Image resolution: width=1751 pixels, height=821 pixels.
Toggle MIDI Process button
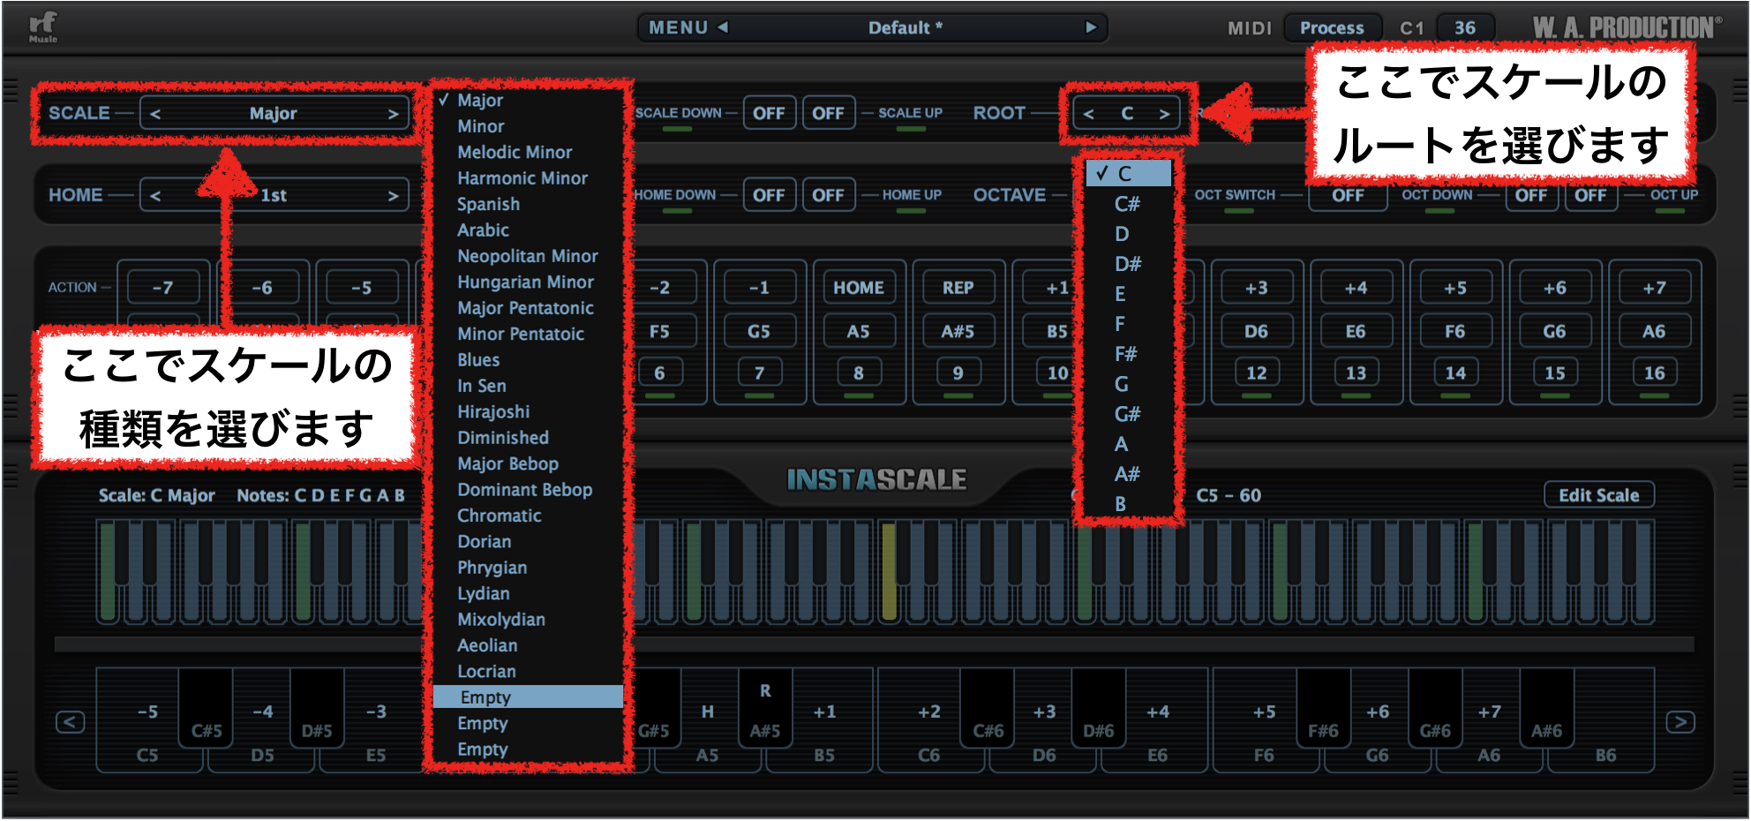[1332, 27]
